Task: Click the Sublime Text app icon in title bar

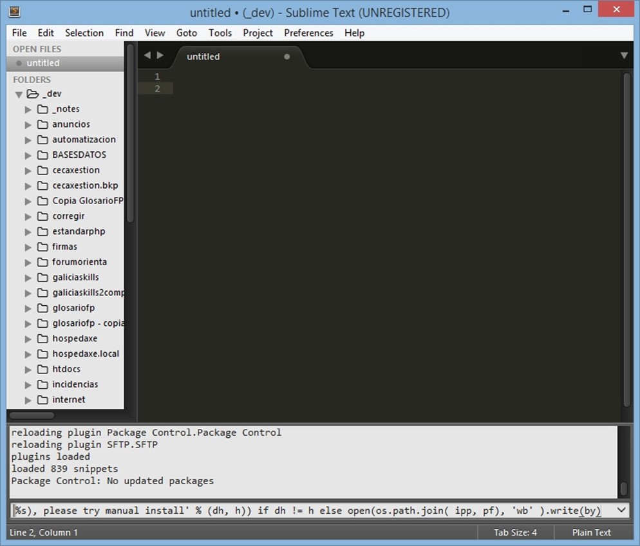Action: (x=14, y=12)
